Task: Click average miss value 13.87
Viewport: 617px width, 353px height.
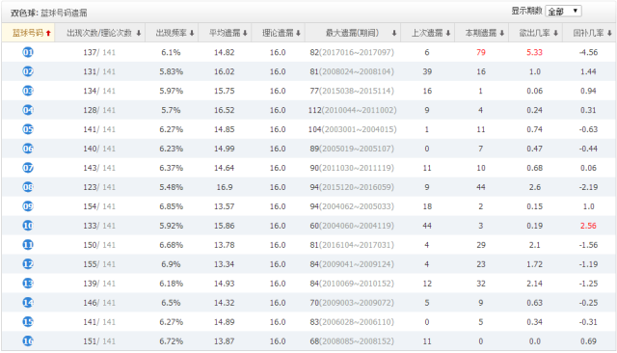Action: pos(225,341)
